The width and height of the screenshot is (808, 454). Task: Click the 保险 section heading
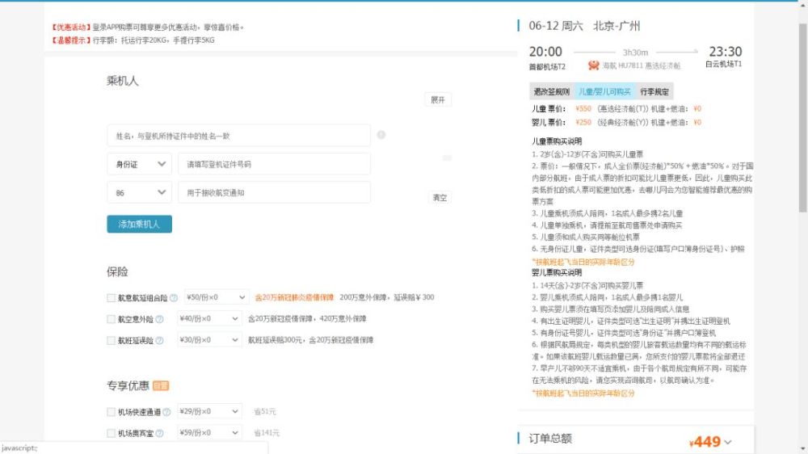[117, 271]
